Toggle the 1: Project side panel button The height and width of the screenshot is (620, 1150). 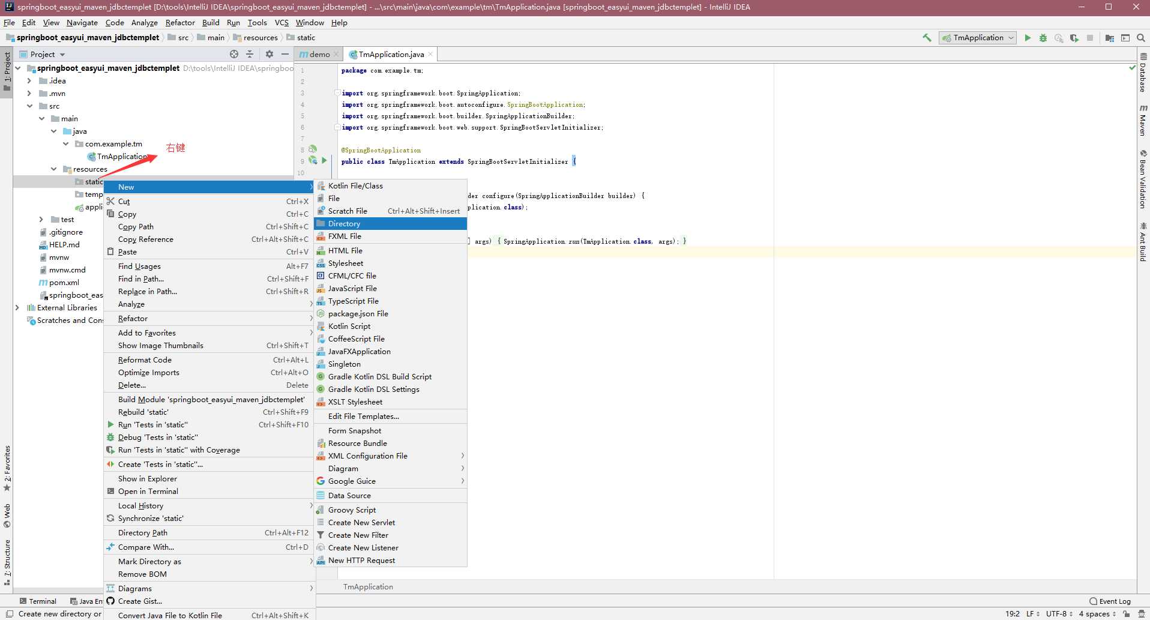tap(7, 71)
